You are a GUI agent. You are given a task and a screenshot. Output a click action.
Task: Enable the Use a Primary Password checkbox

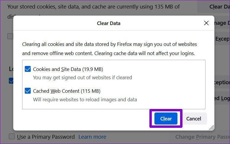(x=12, y=136)
